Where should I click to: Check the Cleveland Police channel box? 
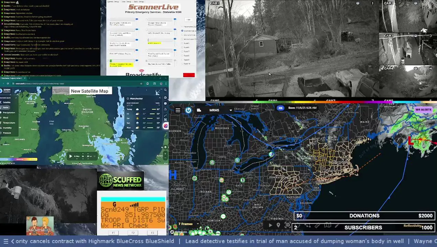click(108, 30)
